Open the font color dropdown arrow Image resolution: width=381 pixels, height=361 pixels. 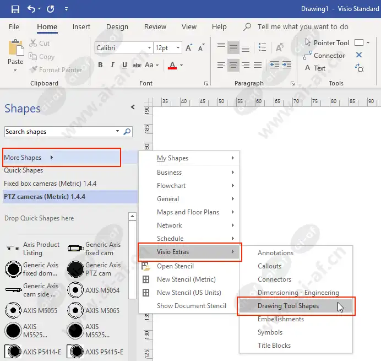tap(181, 65)
